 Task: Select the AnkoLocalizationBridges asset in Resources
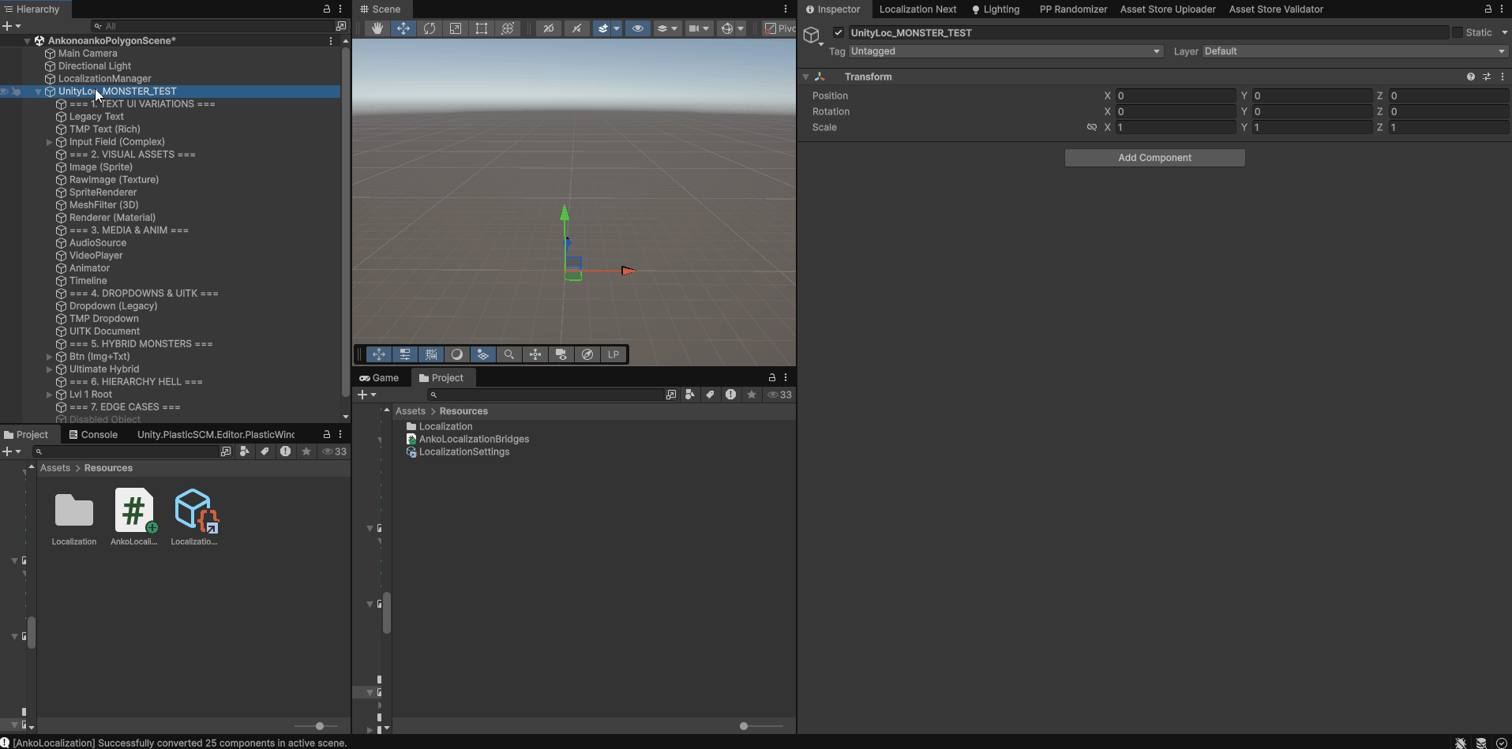474,439
